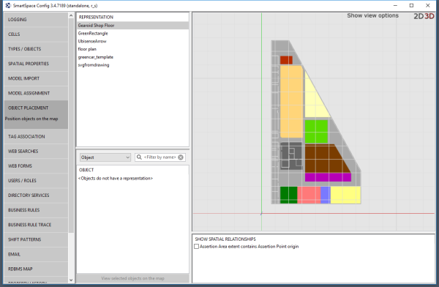The height and width of the screenshot is (287, 439).
Task: Click the sidebar scroll down arrow
Action: click(71, 280)
